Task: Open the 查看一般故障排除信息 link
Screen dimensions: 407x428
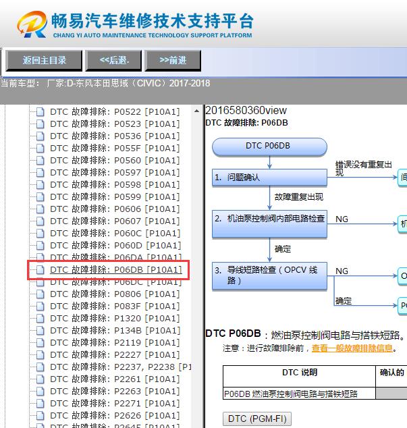Action: pos(352,348)
